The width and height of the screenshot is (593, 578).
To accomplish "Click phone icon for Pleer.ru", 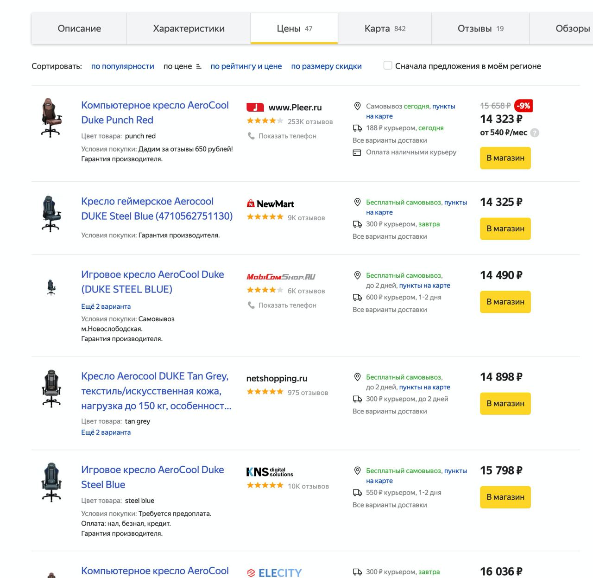I will [251, 136].
